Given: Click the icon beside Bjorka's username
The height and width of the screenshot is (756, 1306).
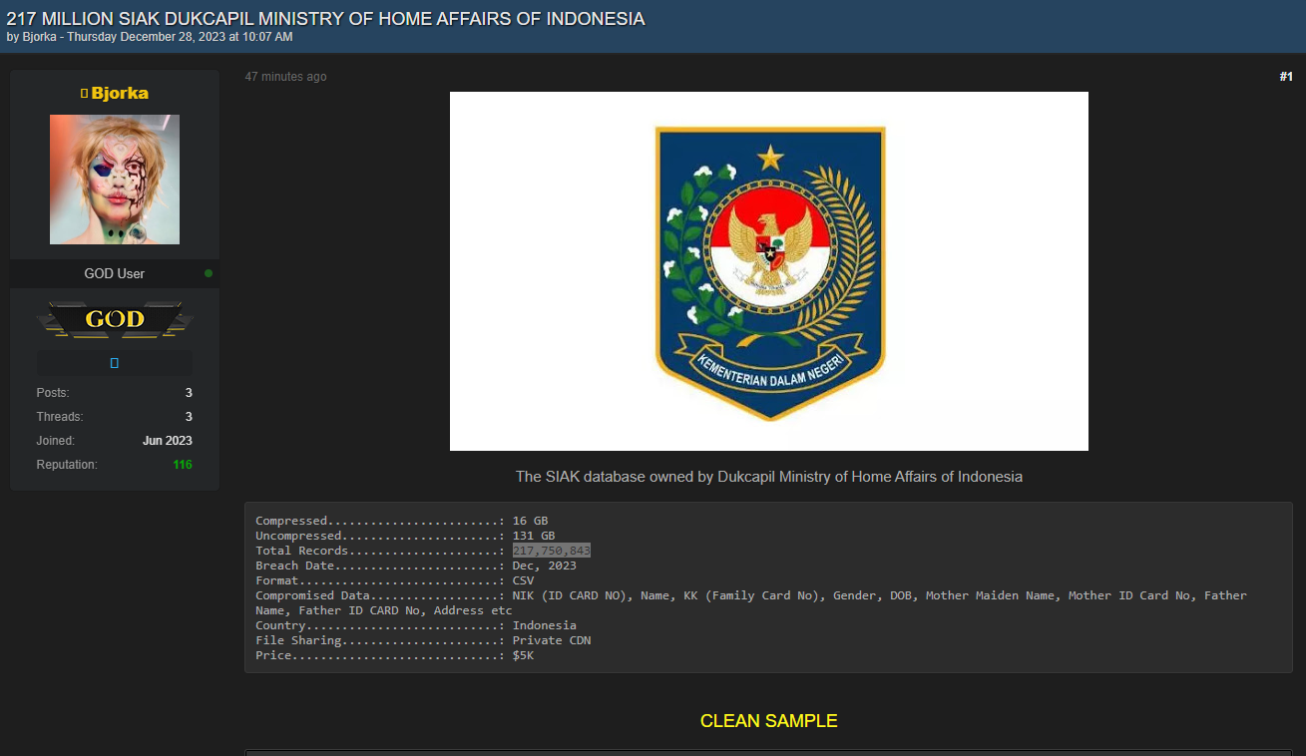Looking at the screenshot, I should pos(85,93).
